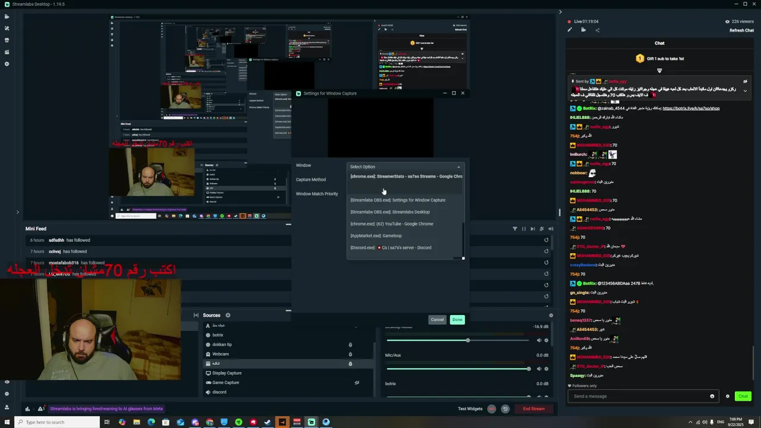Click the stream info edit pencil icon

pos(570,30)
